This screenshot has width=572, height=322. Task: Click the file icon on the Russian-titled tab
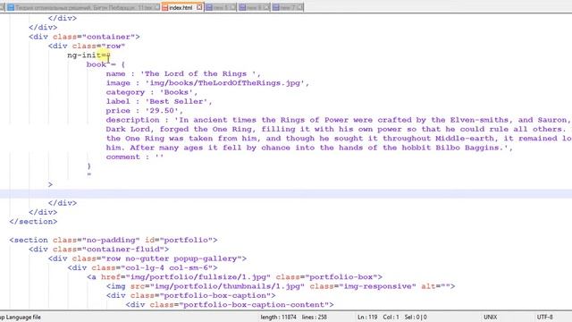(x=11, y=7)
